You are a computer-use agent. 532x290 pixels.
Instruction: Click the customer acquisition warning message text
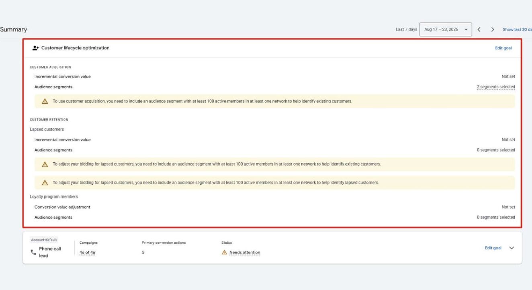coord(203,101)
